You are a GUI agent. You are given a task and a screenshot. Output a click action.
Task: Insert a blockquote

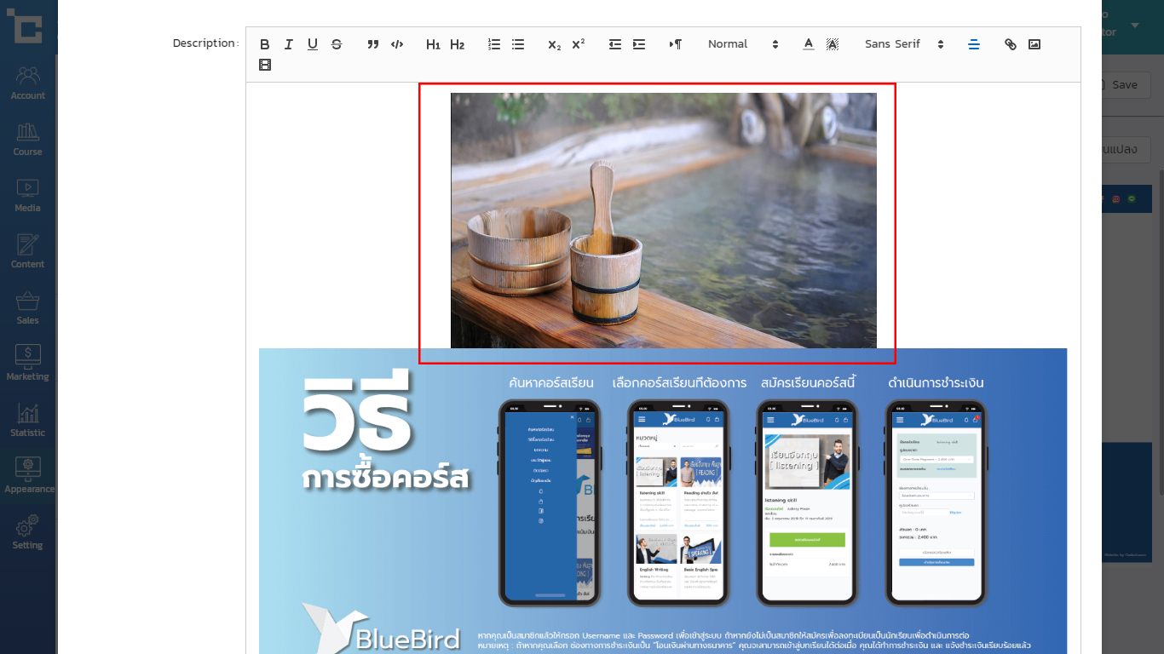coord(373,44)
